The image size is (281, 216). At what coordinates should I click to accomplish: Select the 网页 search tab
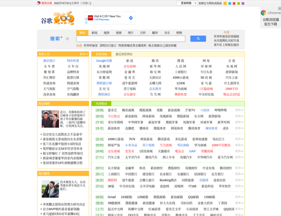click(82, 33)
